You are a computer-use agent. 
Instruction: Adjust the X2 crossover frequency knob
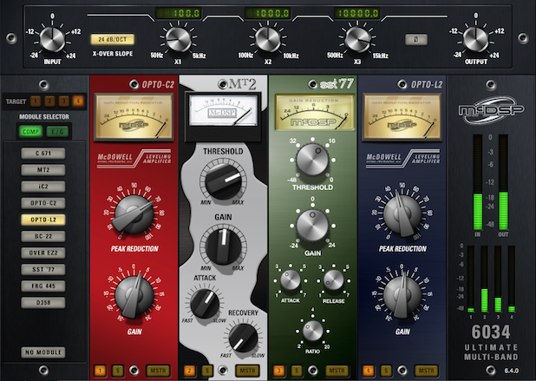click(268, 40)
